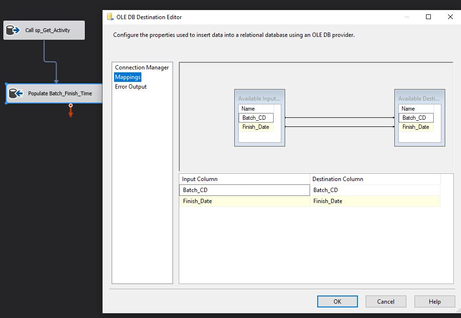Open the Connection Manager page
Screen dimensions: 461x318
[142, 68]
